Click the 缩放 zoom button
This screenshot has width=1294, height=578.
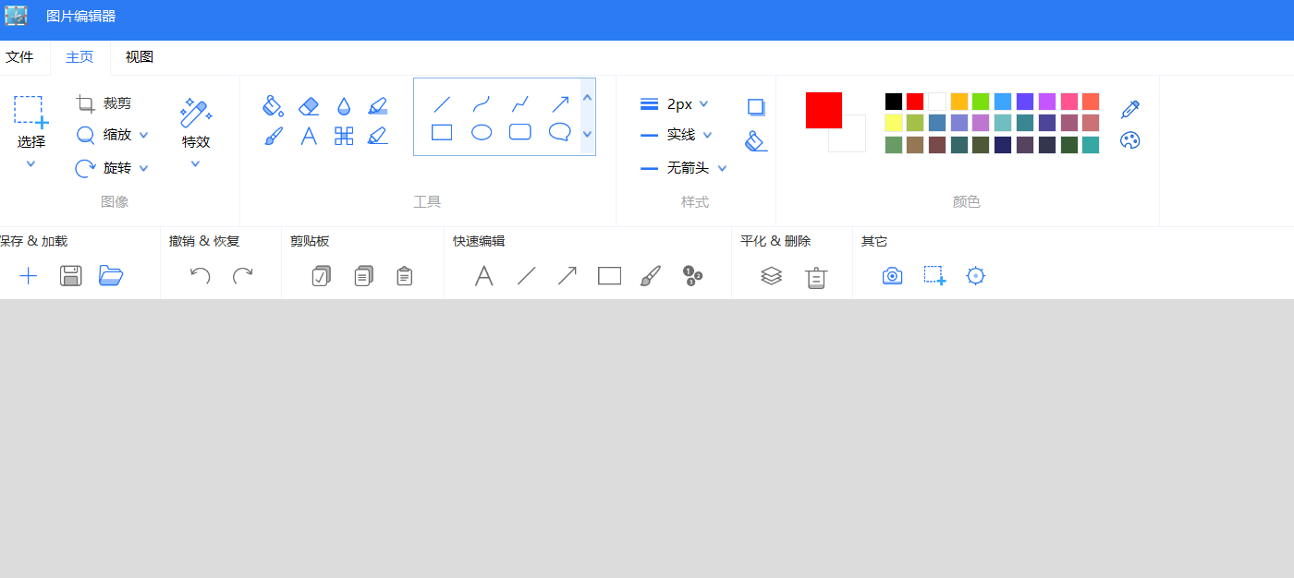click(x=104, y=135)
